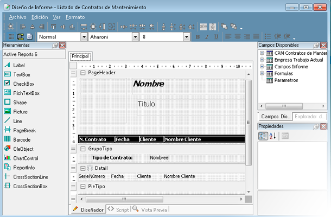Viewport: 331px width, 217px height.
Task: Select the Diseñador tab
Action: 88,209
